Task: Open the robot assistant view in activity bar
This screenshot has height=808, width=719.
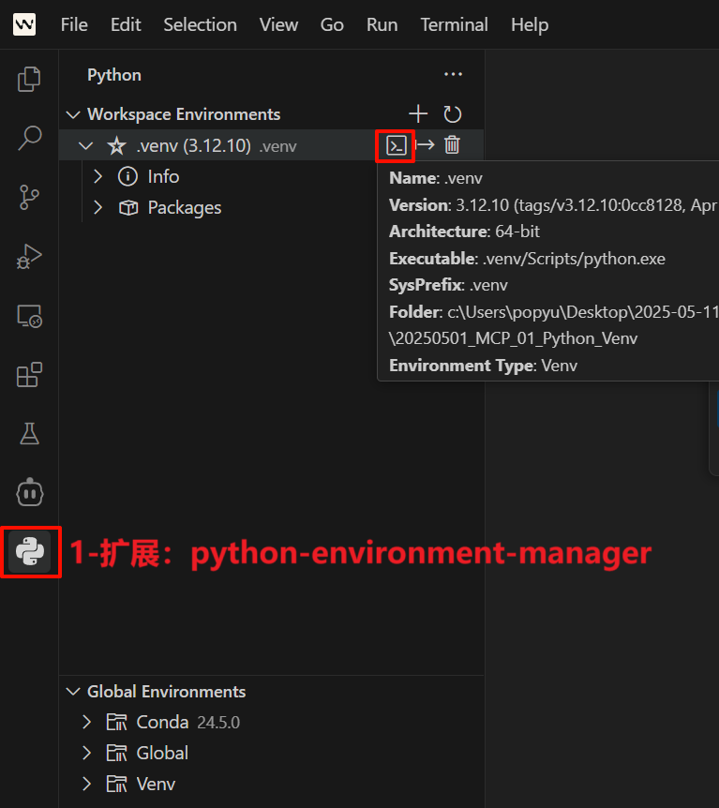Action: coord(29,493)
